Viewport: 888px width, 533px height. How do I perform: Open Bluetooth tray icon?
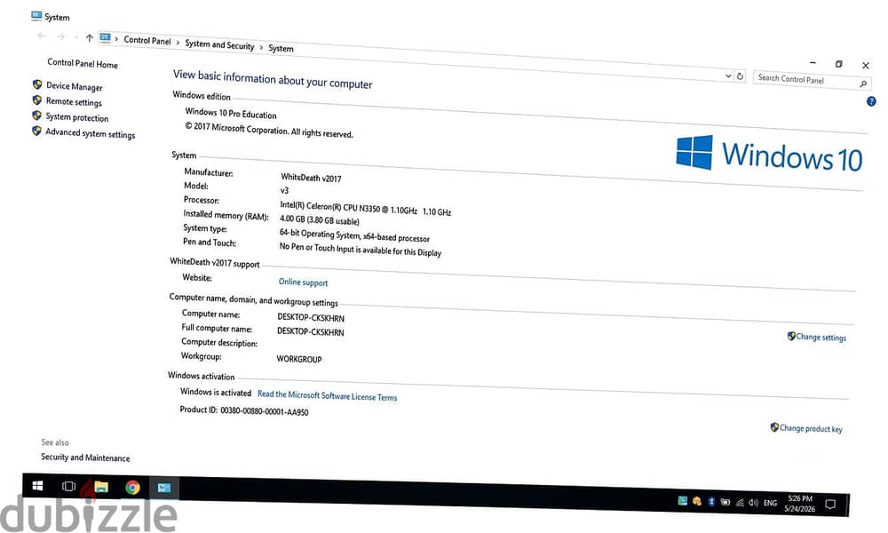(x=710, y=501)
